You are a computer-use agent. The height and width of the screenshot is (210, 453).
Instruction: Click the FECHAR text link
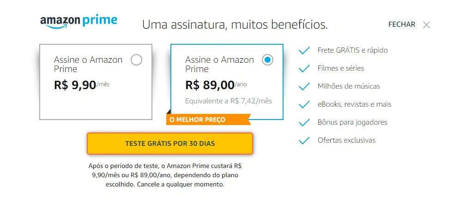pos(402,24)
